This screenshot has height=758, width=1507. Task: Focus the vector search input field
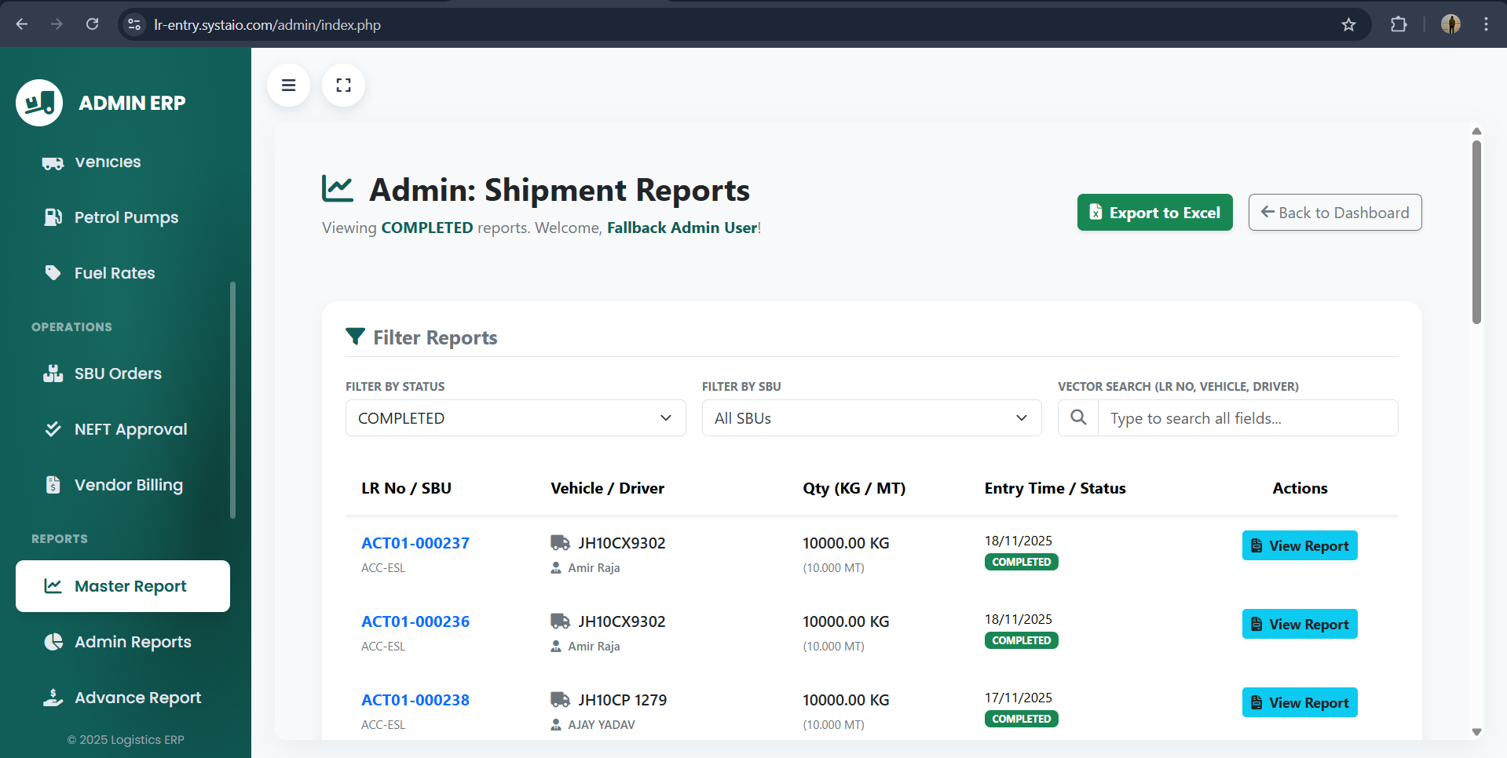1247,418
